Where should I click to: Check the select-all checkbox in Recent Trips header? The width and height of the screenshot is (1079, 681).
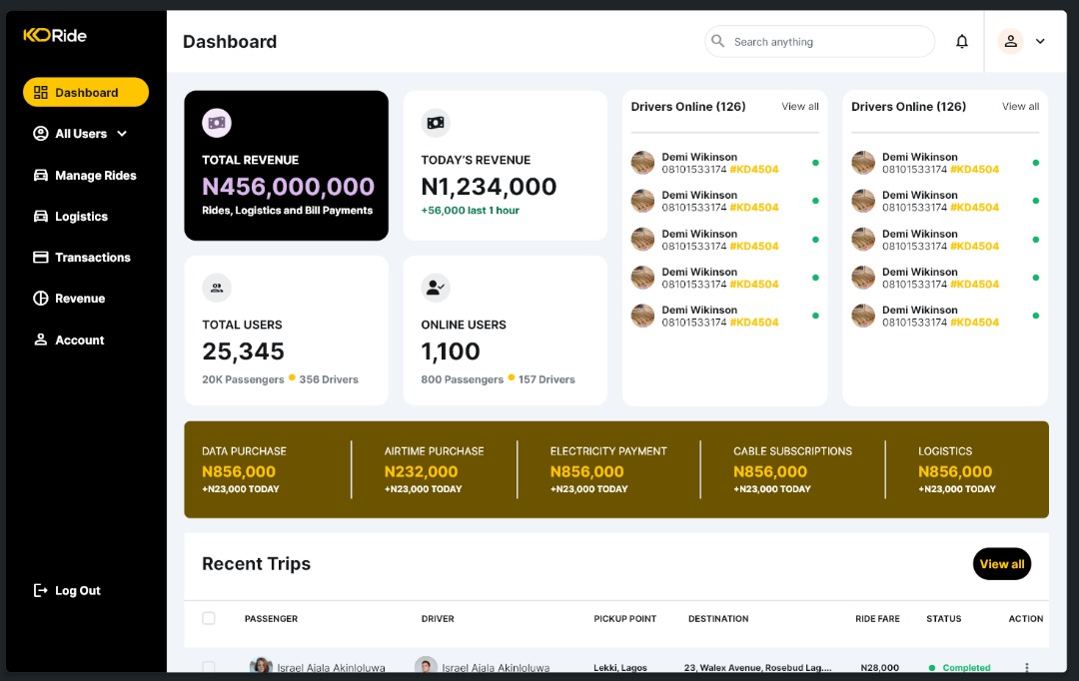tap(209, 618)
